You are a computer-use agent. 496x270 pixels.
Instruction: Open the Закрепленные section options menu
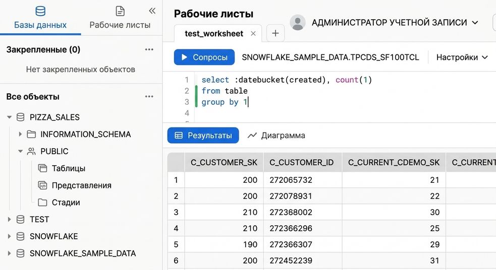click(x=149, y=49)
